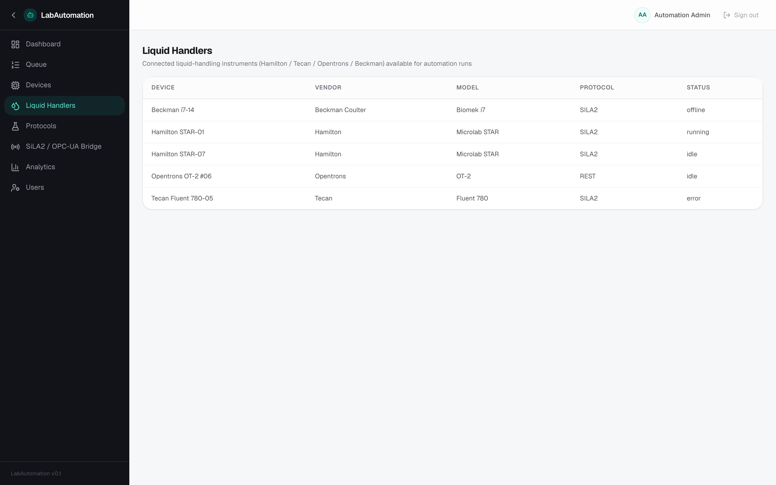Click the Users gear-person icon

(x=15, y=188)
